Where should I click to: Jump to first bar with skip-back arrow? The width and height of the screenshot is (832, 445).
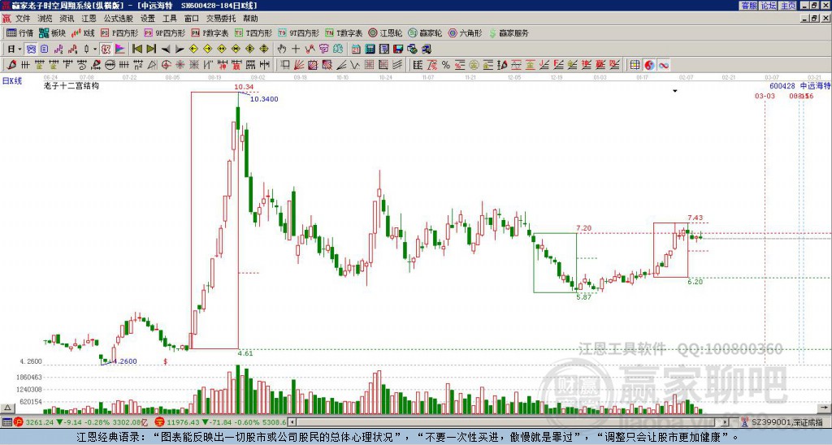click(137, 49)
